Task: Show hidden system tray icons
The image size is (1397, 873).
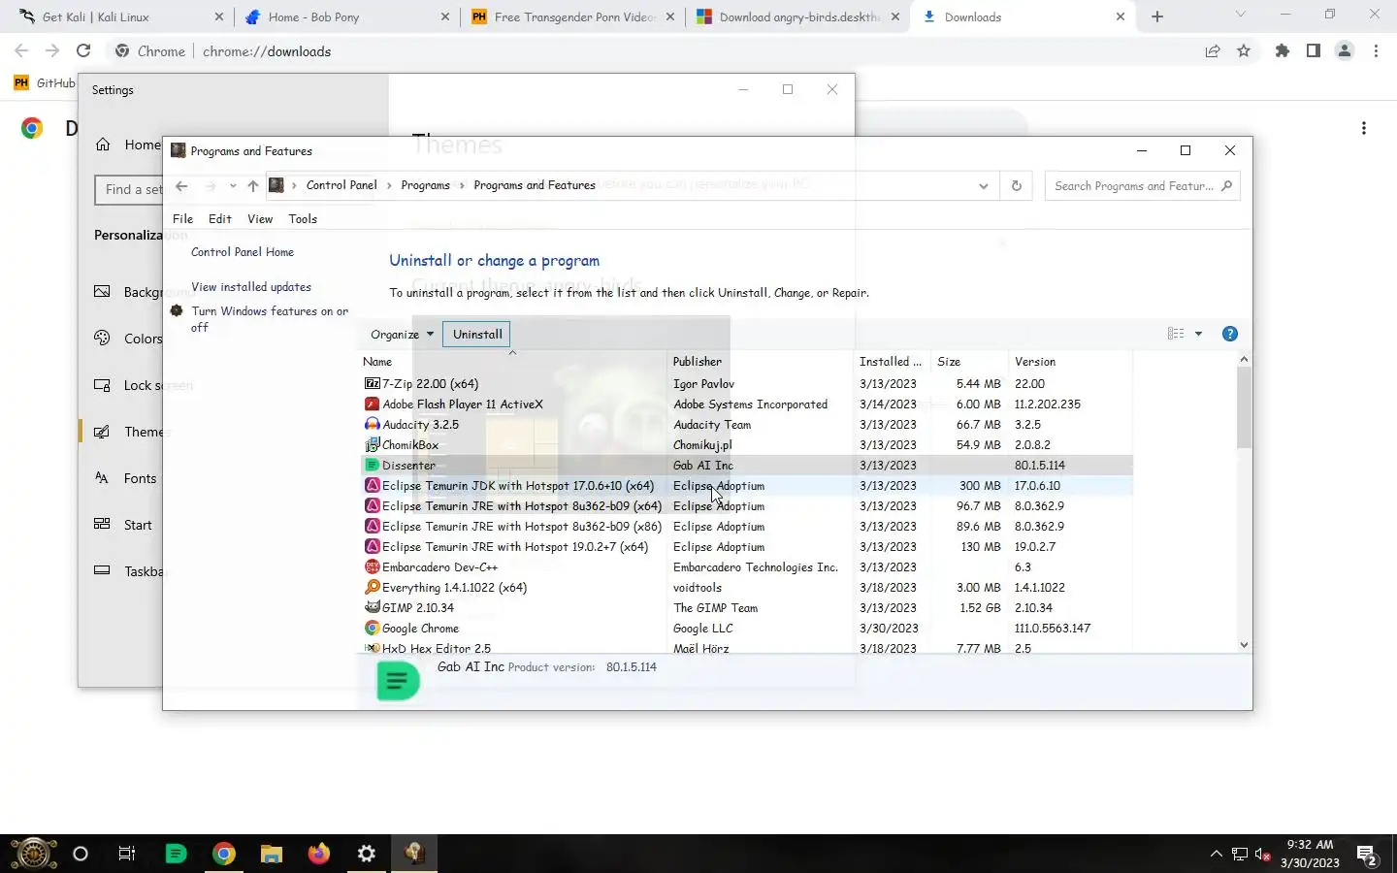Action: pos(1216,855)
